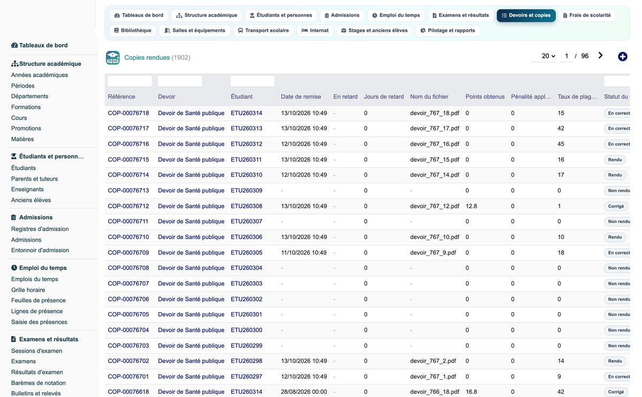This screenshot has width=642, height=397.
Task: Open the top Emploi du temps tab
Action: tap(396, 15)
